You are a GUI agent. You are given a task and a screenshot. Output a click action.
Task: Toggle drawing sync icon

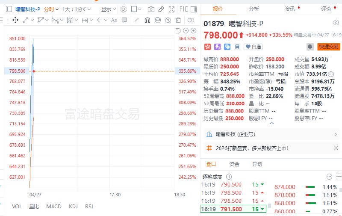point(158,20)
